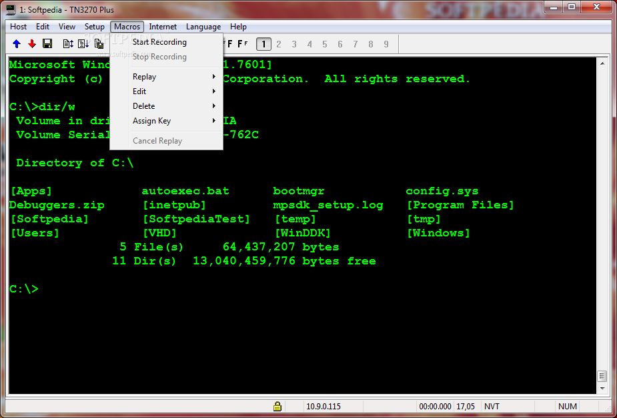Viewport: 617px width, 418px height.
Task: Click the vertical scrollbar thumb
Action: coord(602,376)
